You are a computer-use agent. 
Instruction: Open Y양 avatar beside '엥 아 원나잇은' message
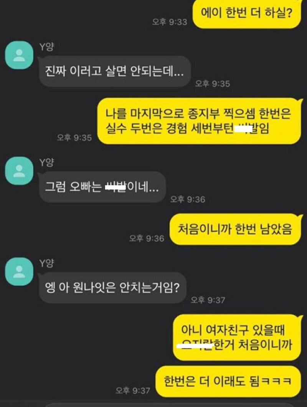point(19,271)
